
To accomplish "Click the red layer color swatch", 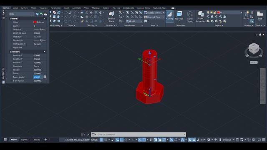I will [218, 12].
